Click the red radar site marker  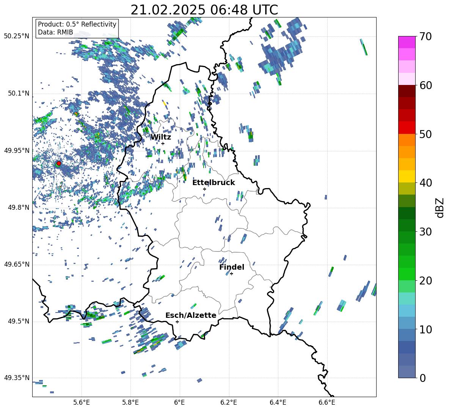coord(59,163)
